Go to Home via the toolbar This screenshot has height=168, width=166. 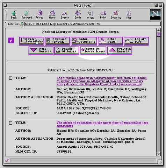52,15
